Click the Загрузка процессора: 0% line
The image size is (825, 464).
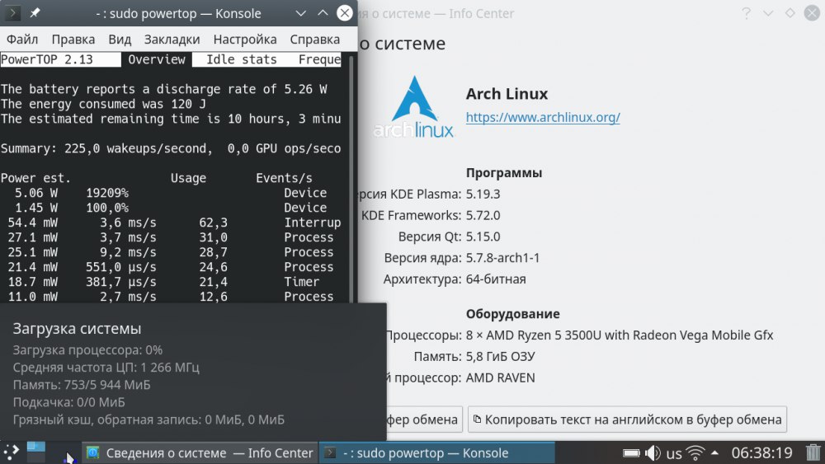pyautogui.click(x=88, y=350)
